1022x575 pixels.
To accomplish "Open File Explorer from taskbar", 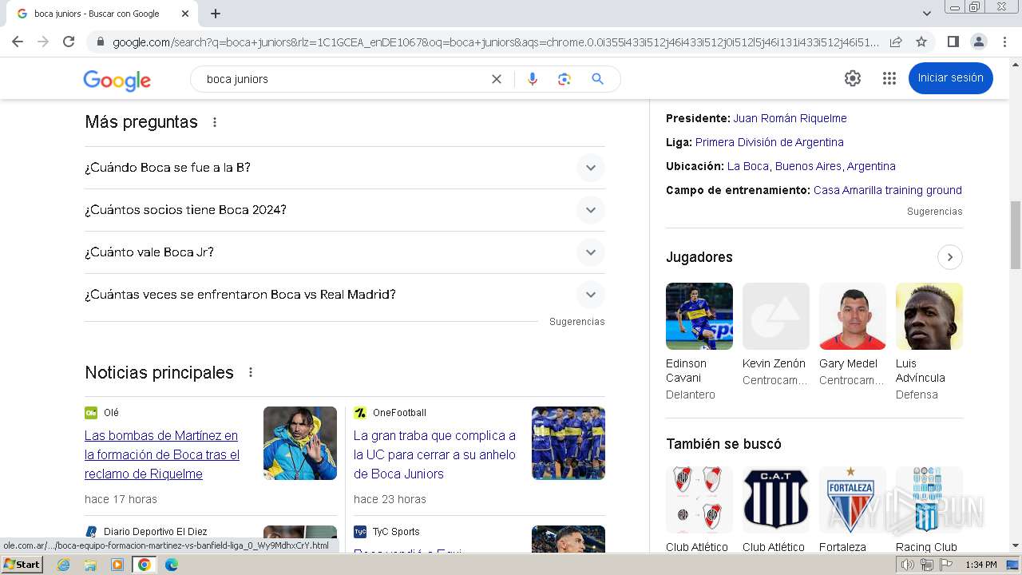I will point(90,565).
